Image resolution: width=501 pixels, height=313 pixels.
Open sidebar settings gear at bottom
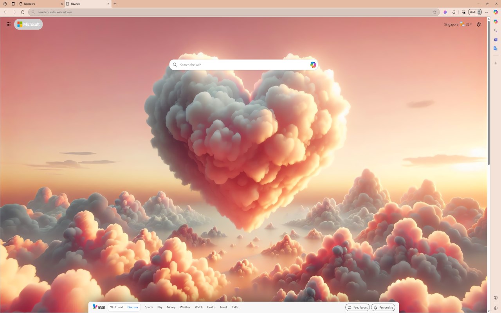[496, 308]
